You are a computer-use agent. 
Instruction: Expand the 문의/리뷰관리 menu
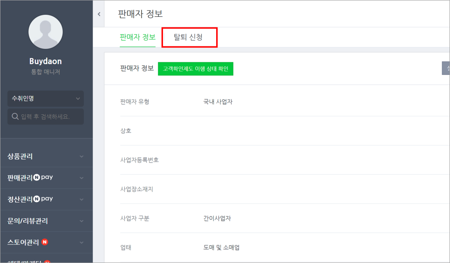[x=46, y=221]
